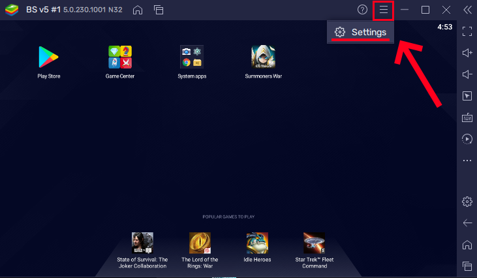
Task: Click the BlueStacks logo in title bar
Action: 12,10
